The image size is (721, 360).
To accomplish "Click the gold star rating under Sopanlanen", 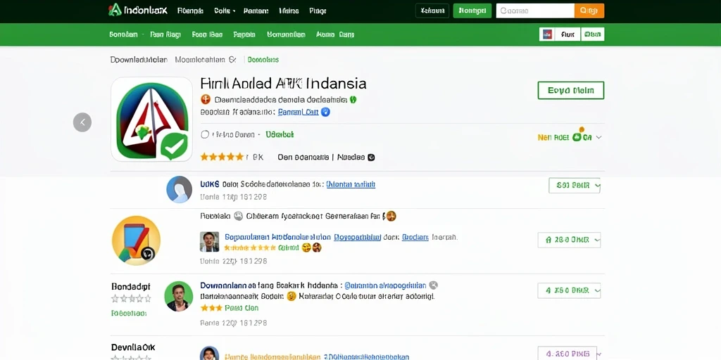I will 250,247.
